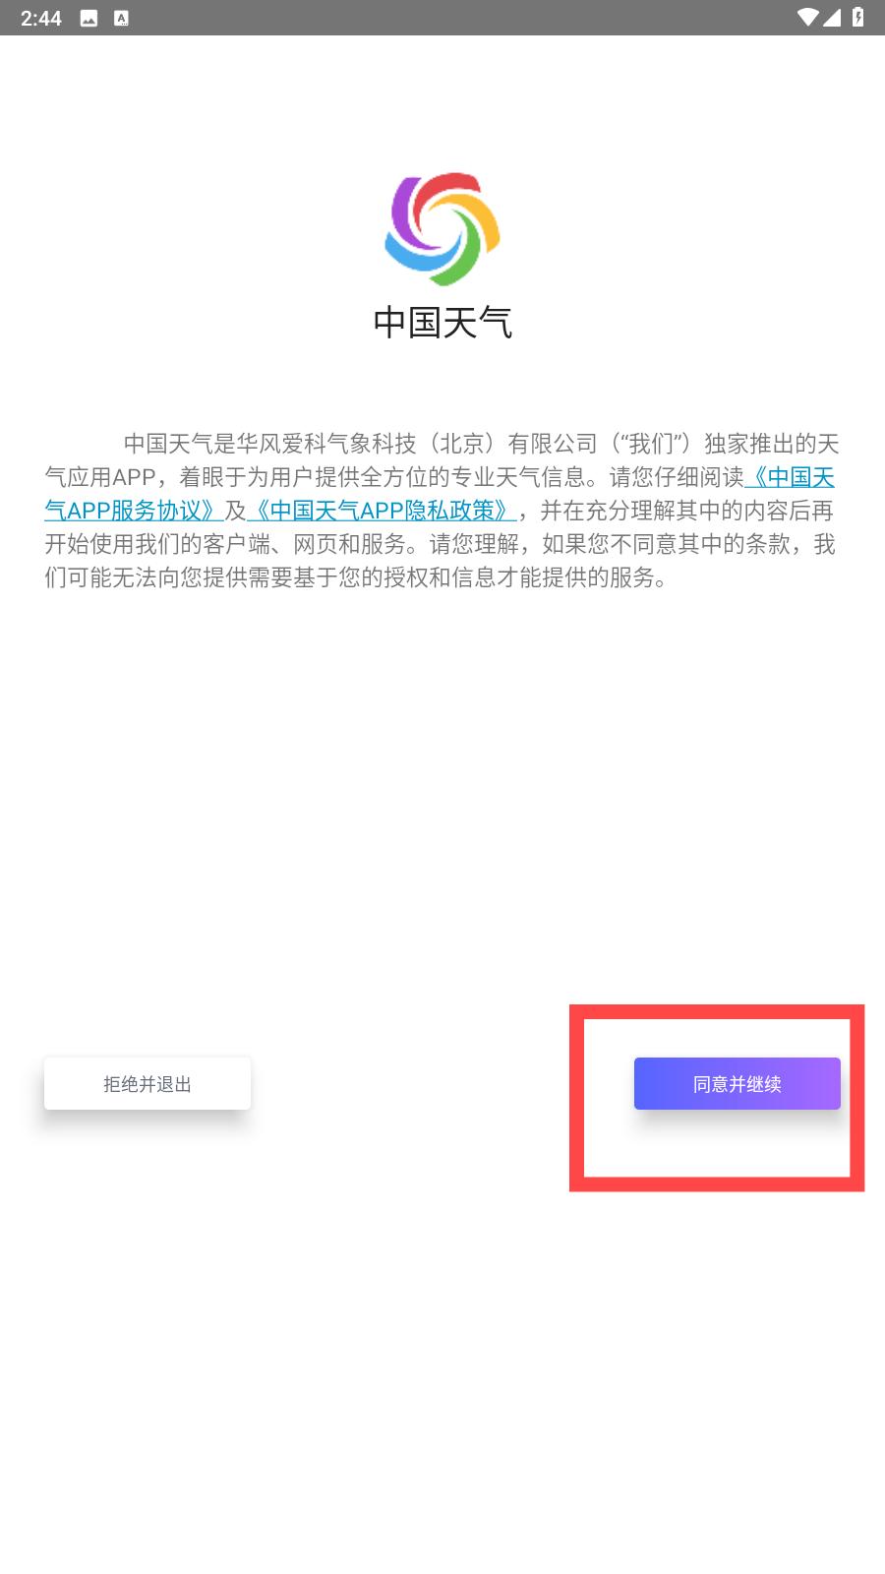Tap the 《中国天 link text ending the second line

pos(790,477)
